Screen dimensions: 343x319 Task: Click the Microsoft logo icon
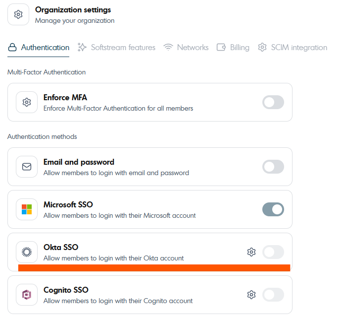tap(27, 209)
